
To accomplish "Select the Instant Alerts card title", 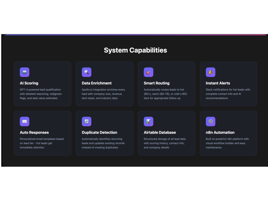I will pyautogui.click(x=218, y=83).
